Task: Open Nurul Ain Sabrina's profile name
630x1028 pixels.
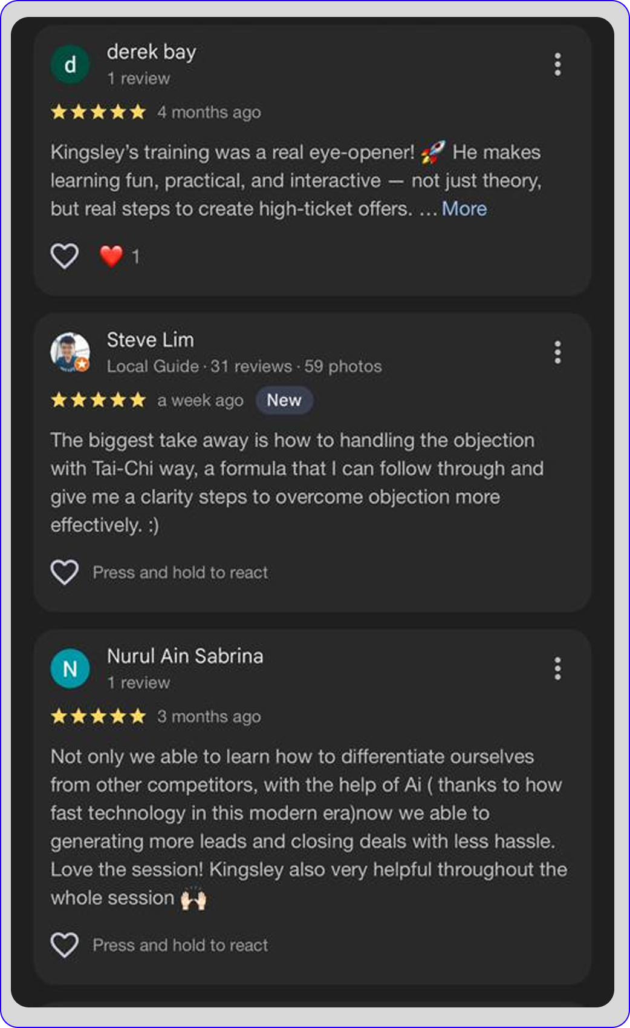Action: coord(185,656)
